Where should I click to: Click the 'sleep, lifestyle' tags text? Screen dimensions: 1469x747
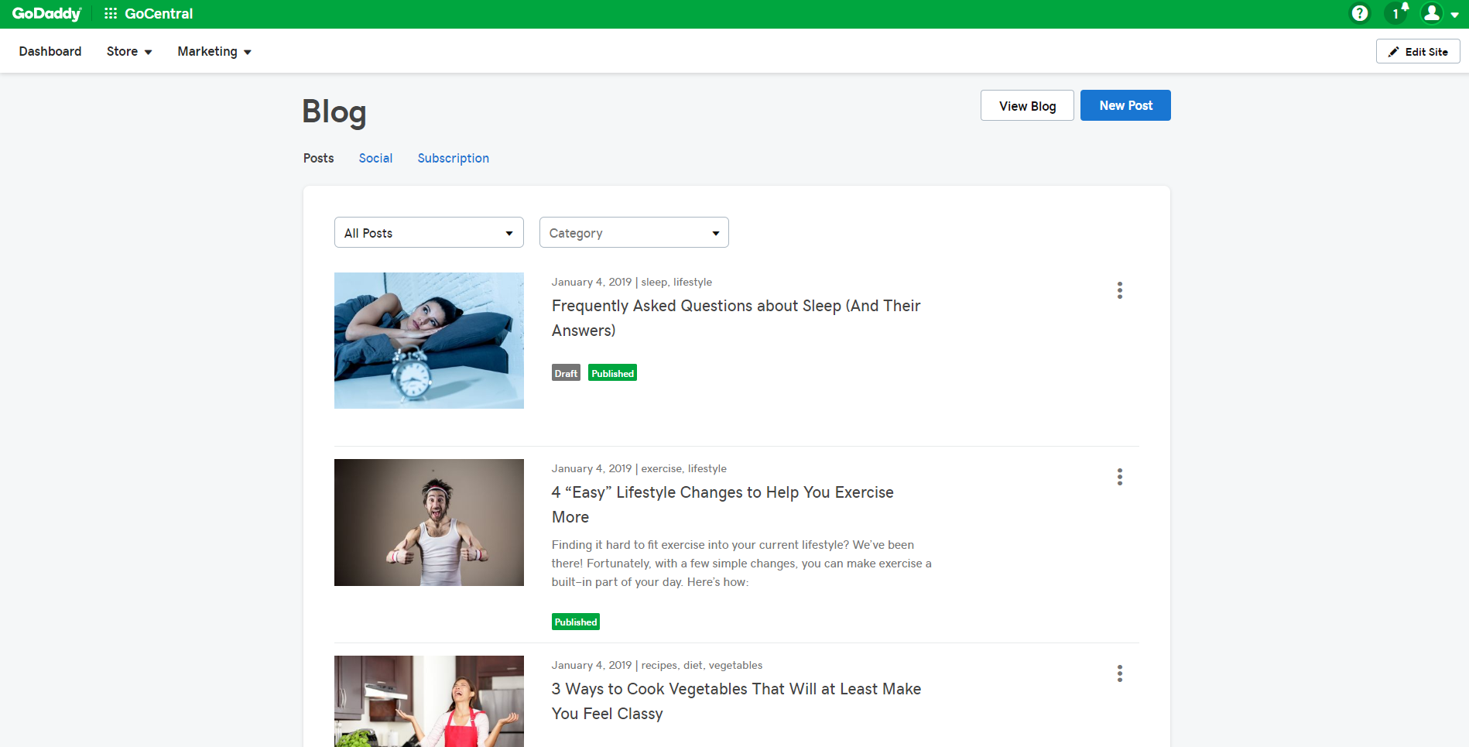click(676, 282)
